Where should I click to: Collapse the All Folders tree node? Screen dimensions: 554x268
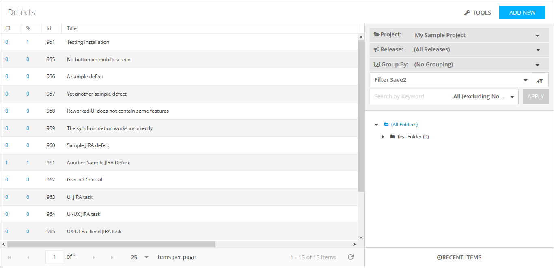click(376, 125)
